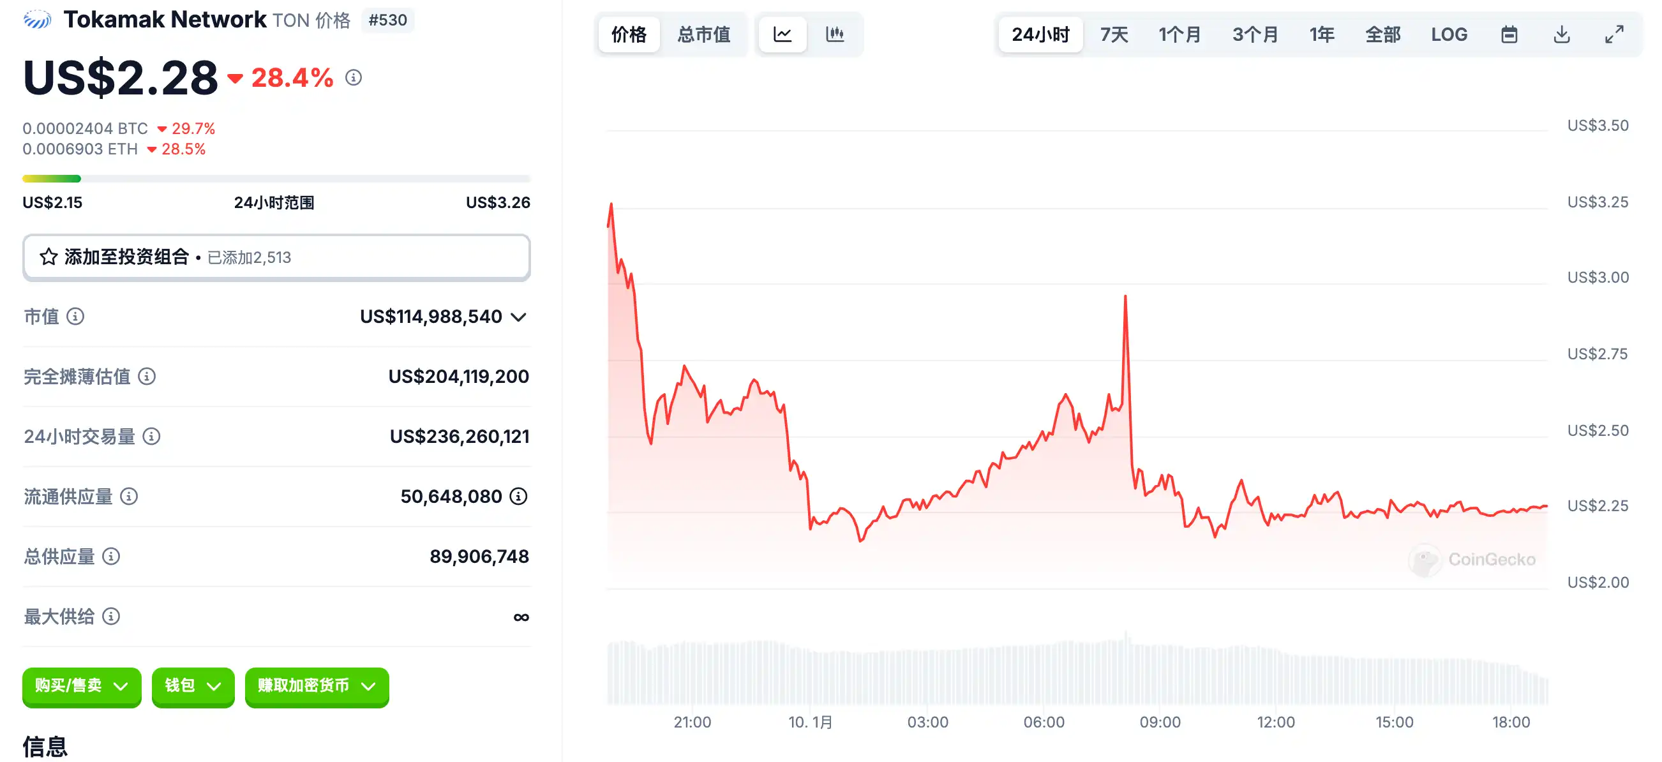
Task: Open the 购买/售卖 dropdown
Action: [81, 686]
